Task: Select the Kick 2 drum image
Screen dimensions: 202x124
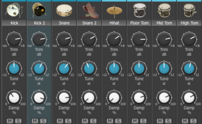Action: pyautogui.click(x=39, y=11)
